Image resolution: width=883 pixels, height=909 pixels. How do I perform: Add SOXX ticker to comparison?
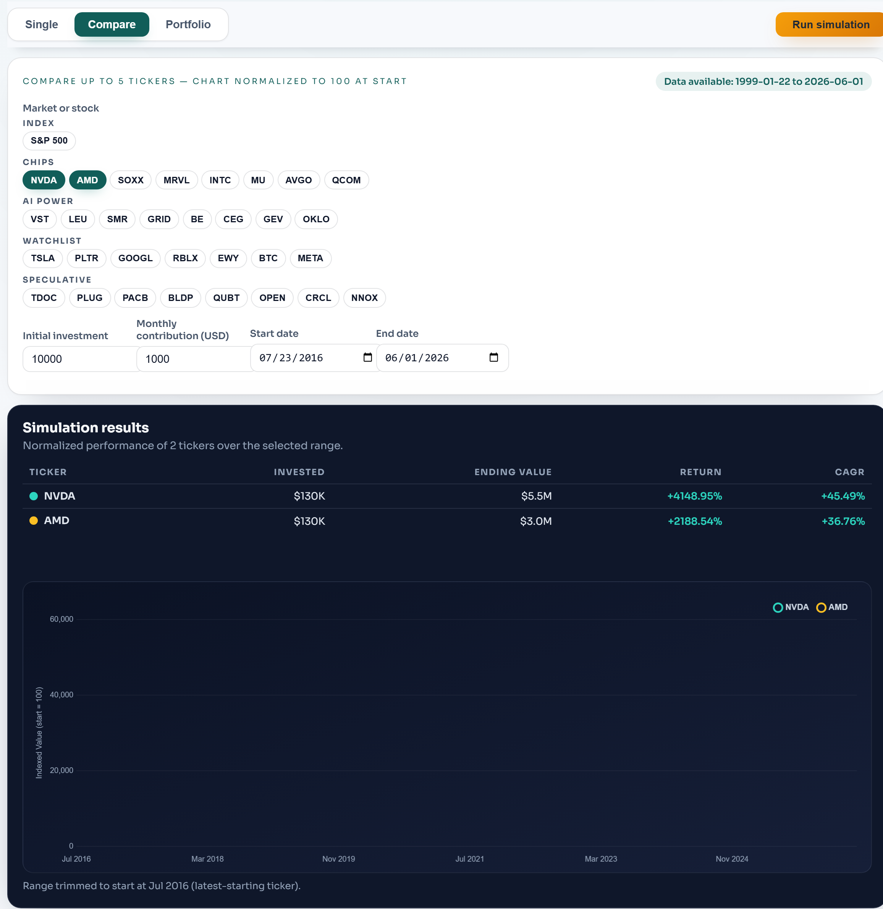pos(131,180)
